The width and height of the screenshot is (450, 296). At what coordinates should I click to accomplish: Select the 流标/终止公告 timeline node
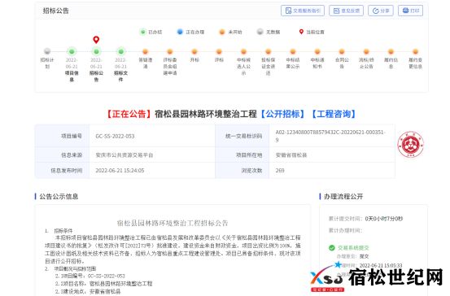tap(366, 51)
